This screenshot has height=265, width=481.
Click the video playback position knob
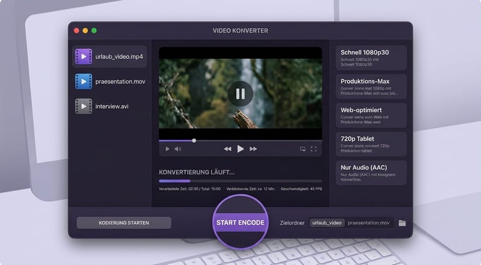pyautogui.click(x=194, y=141)
